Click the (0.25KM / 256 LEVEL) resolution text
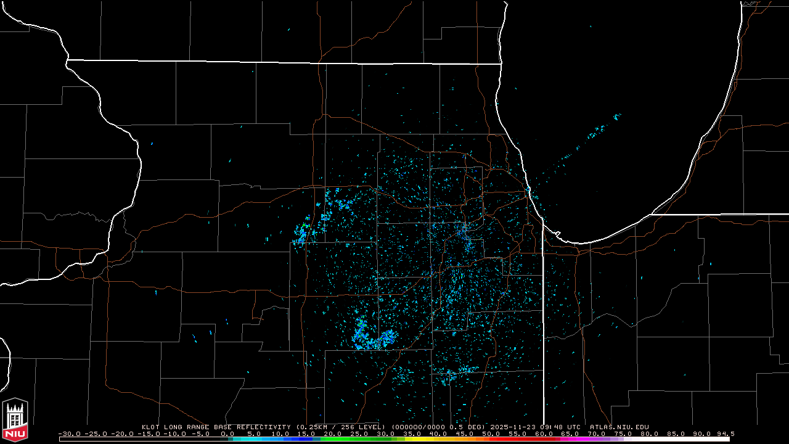The width and height of the screenshot is (789, 444). [x=341, y=427]
